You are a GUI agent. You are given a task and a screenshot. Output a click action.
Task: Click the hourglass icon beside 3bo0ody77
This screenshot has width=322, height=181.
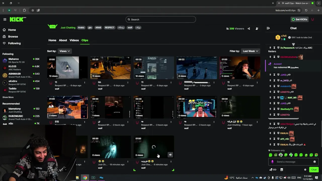(x=274, y=109)
